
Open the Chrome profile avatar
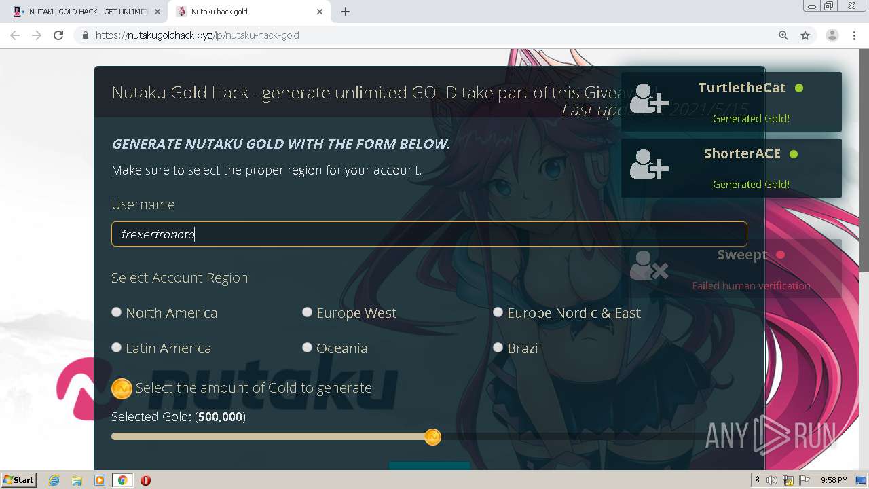(832, 35)
